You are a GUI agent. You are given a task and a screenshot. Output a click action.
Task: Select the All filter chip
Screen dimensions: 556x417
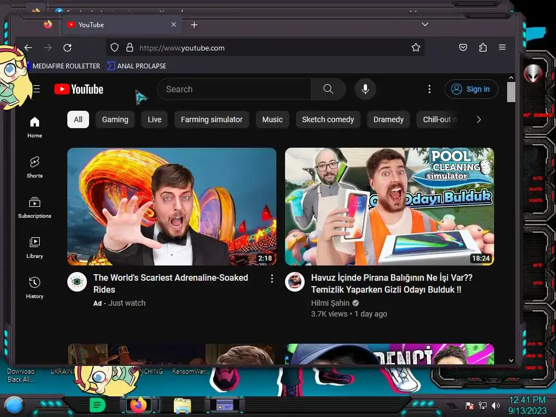pyautogui.click(x=78, y=119)
